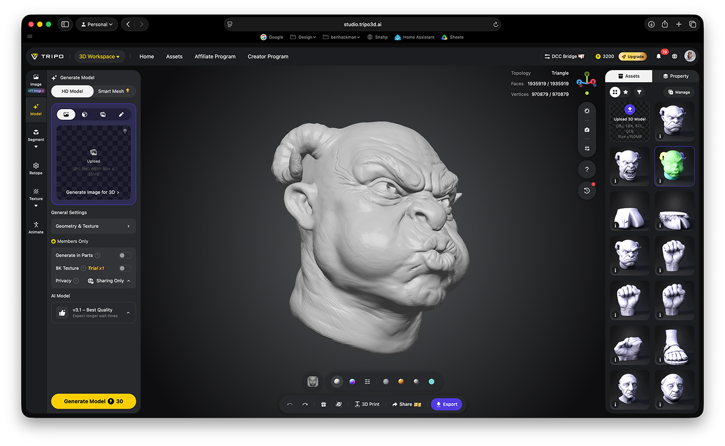This screenshot has height=446, width=725.
Task: Open the v3.1 Best Quality model dropdown
Action: coord(93,313)
